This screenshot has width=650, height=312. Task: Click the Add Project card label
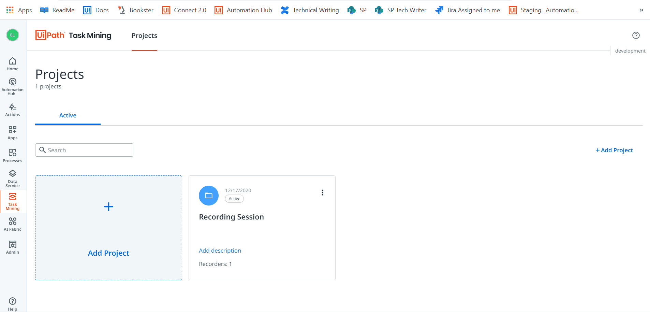coord(108,253)
